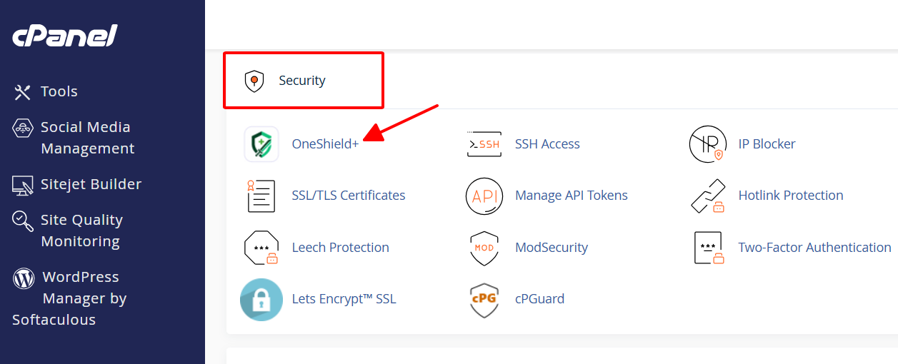Image resolution: width=898 pixels, height=364 pixels.
Task: Open the Manage API Tokens icon
Action: click(x=484, y=196)
